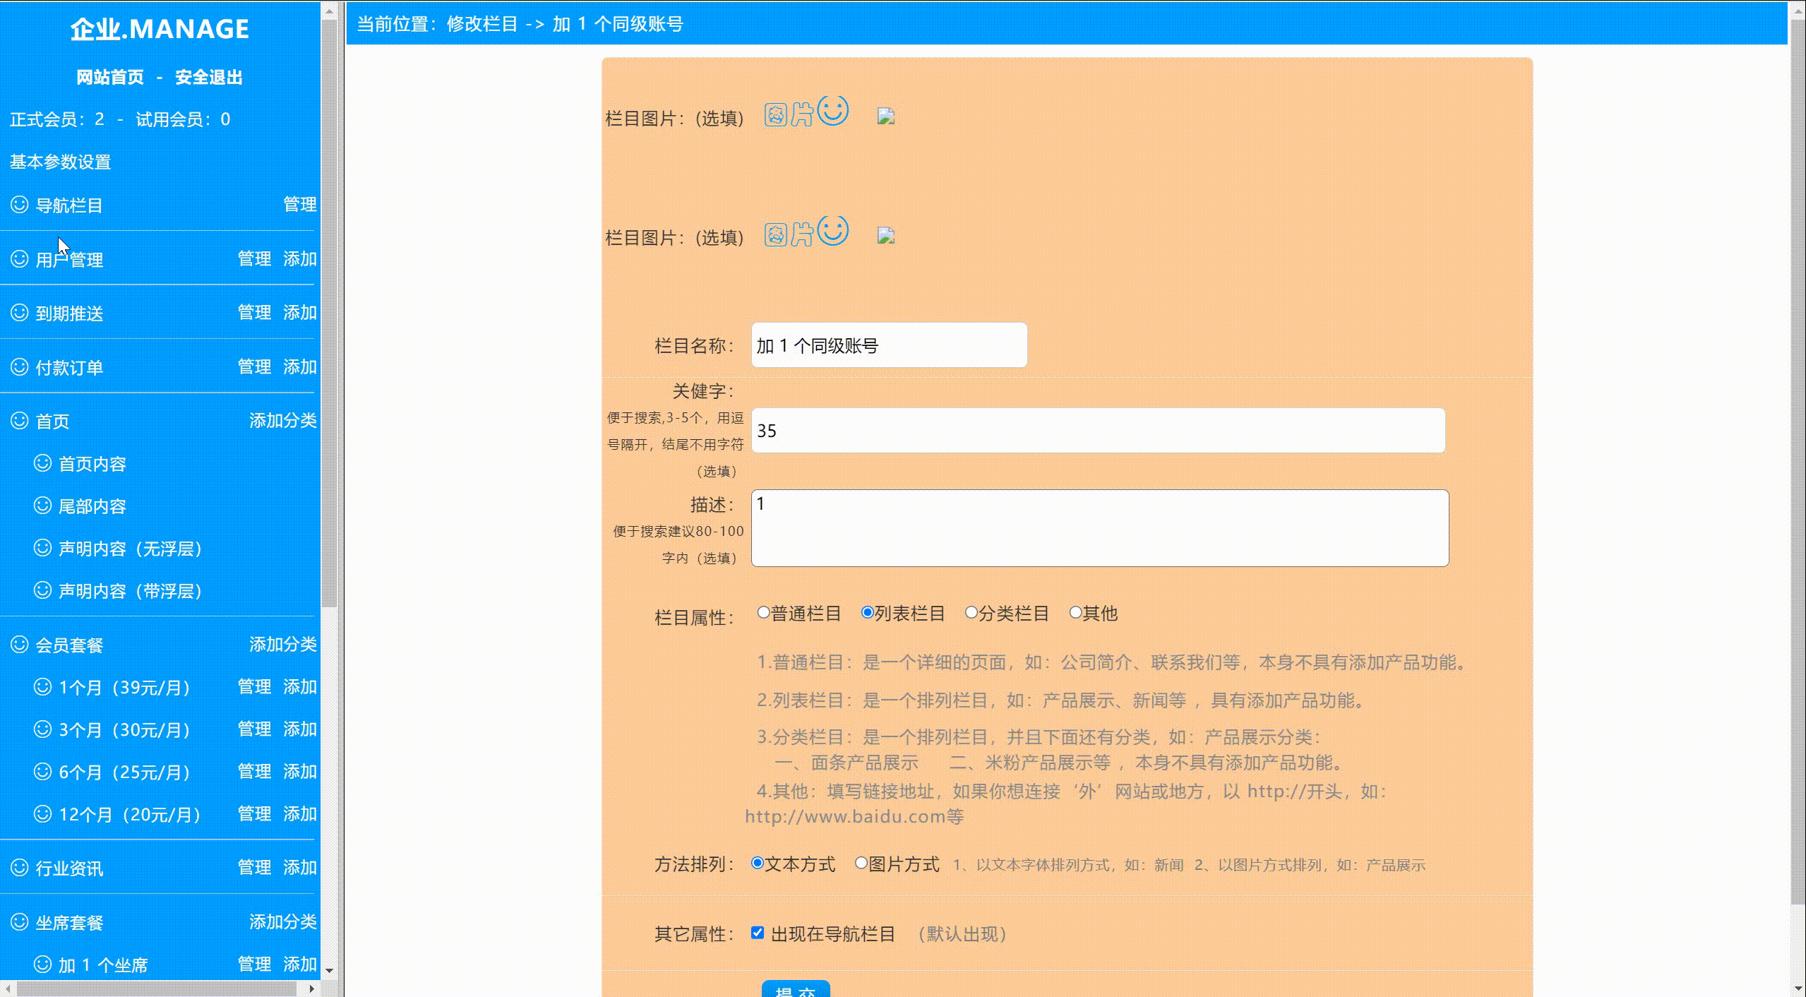The width and height of the screenshot is (1806, 997).
Task: Select 列表栏目 radio button
Action: click(x=868, y=612)
